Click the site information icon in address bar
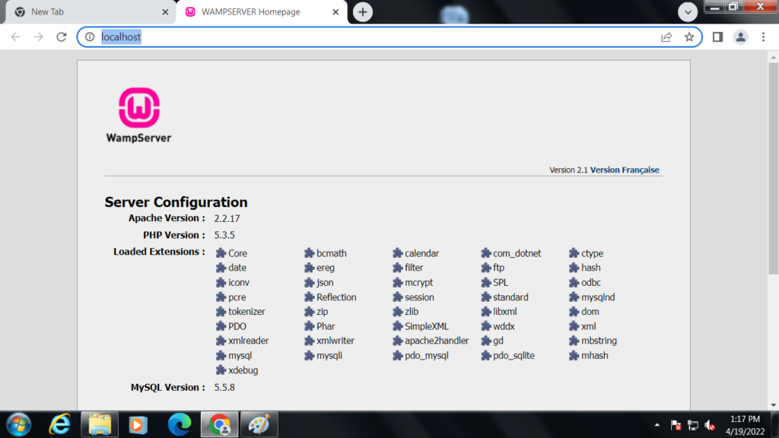Screen dimensions: 779x438 tap(90, 36)
